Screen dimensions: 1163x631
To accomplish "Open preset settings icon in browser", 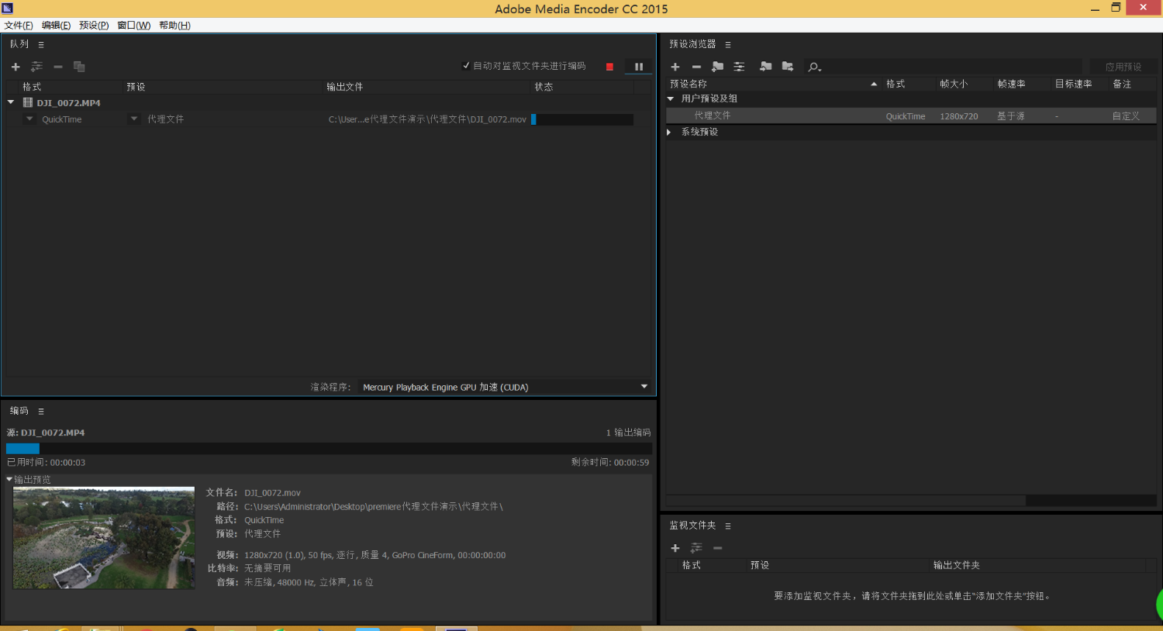I will 739,67.
